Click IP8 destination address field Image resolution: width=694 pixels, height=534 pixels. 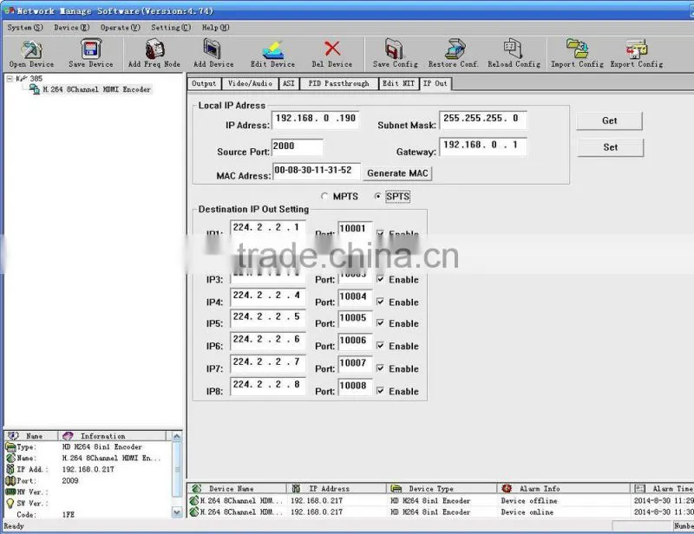(268, 386)
